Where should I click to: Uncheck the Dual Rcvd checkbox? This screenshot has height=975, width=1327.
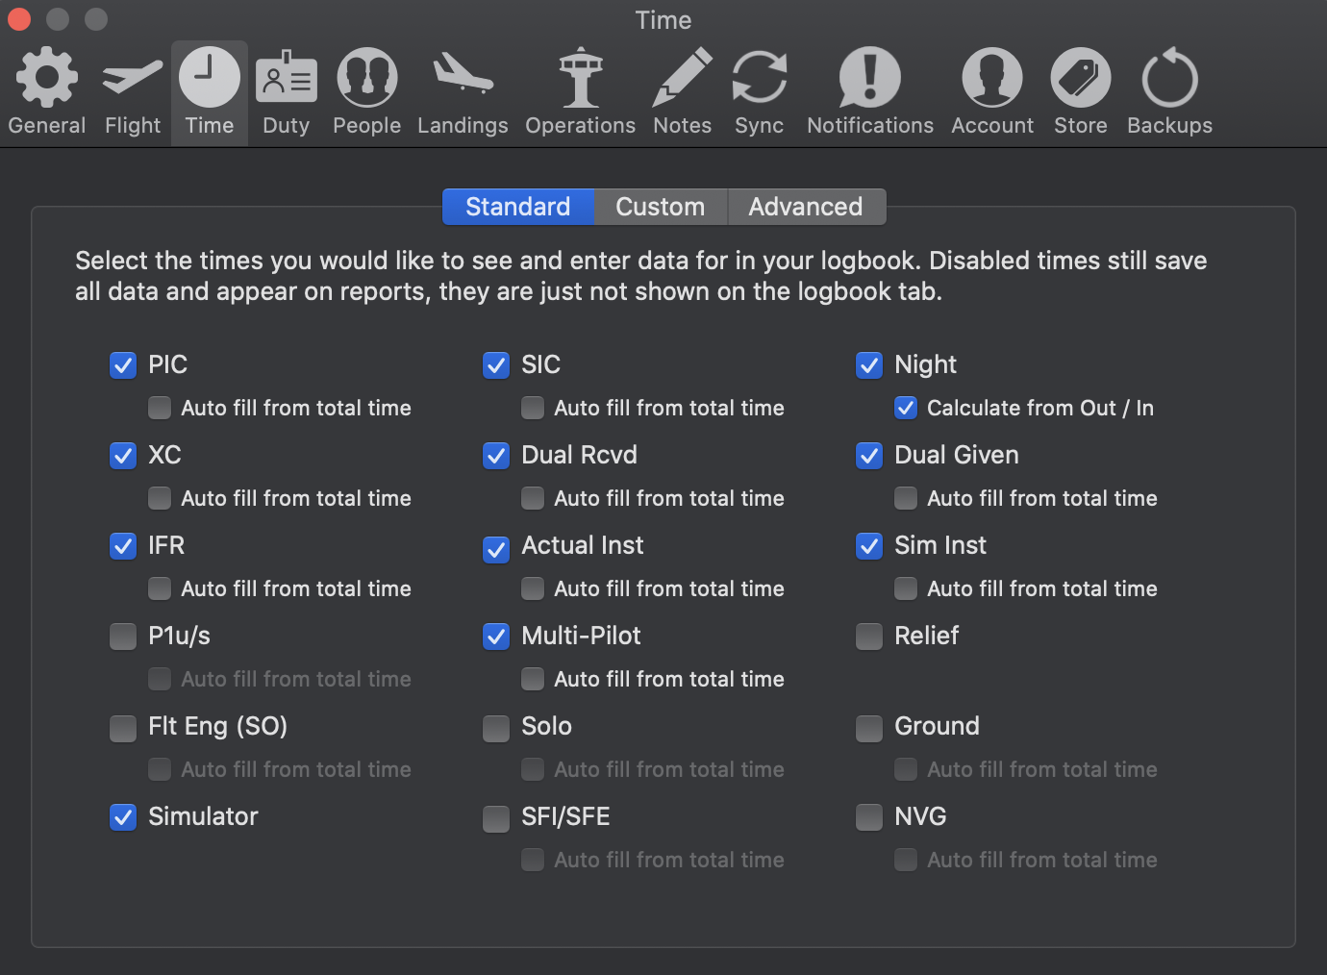496,456
